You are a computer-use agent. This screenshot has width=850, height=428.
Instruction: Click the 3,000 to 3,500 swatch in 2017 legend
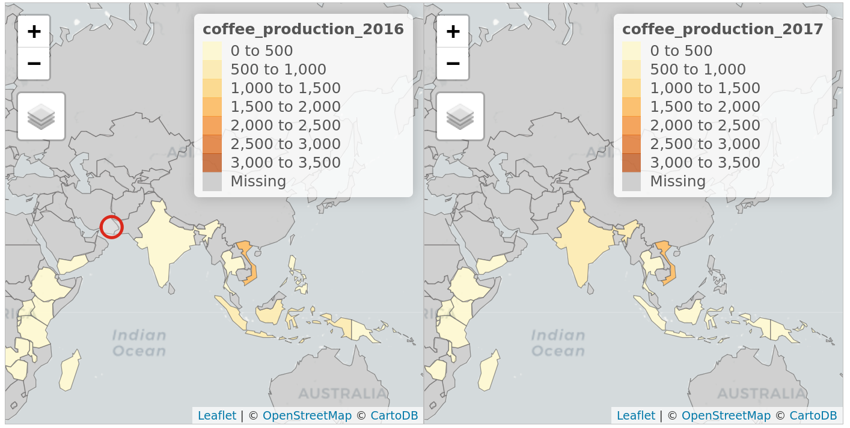pyautogui.click(x=631, y=163)
